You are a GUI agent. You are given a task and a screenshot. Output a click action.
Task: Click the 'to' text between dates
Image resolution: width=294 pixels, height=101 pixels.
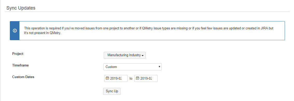(x=131, y=79)
